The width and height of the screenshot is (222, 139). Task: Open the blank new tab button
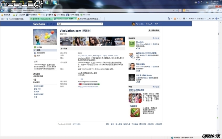coord(103,19)
